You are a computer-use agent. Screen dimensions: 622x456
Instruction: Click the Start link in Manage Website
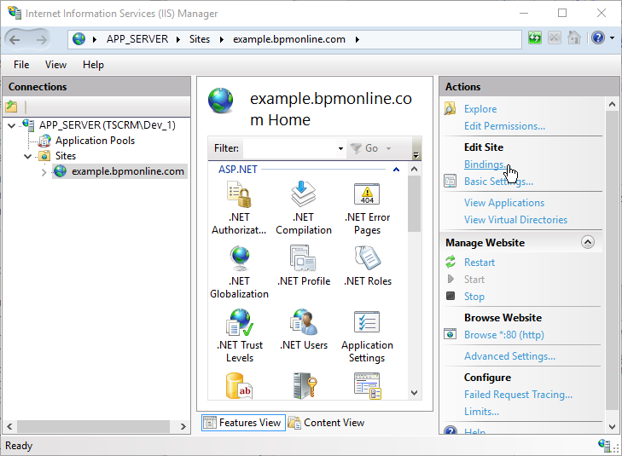pyautogui.click(x=474, y=280)
